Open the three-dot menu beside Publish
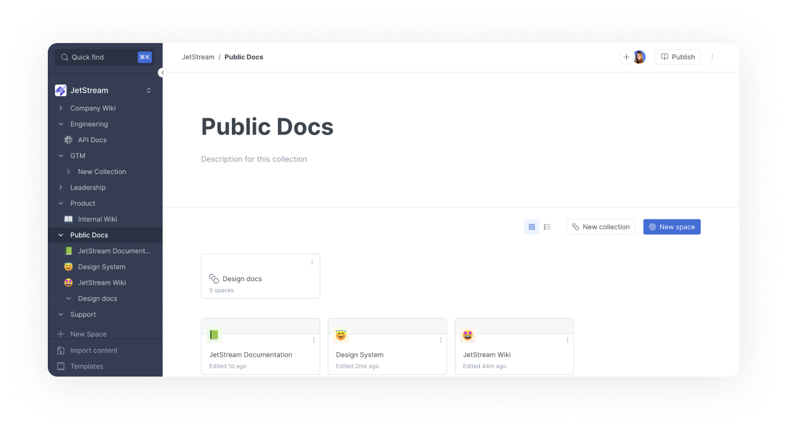The height and width of the screenshot is (425, 787). coord(712,57)
